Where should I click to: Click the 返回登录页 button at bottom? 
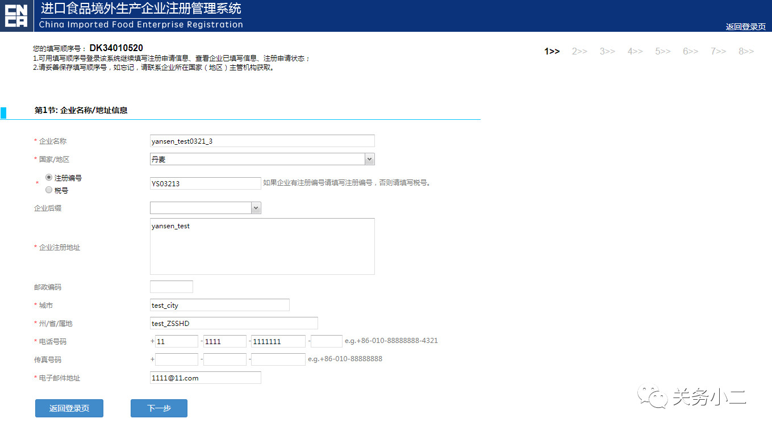coord(69,408)
